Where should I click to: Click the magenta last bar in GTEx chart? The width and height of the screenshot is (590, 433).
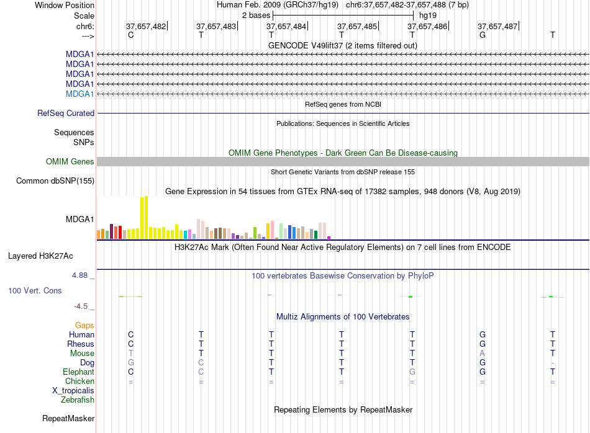(329, 238)
